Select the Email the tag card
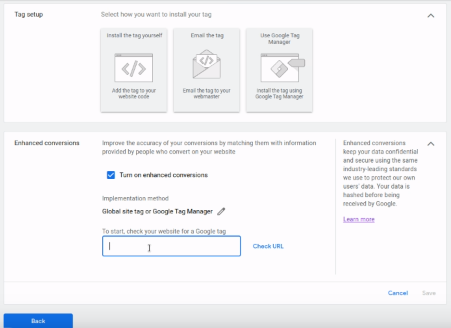The height and width of the screenshot is (328, 451). (x=207, y=70)
